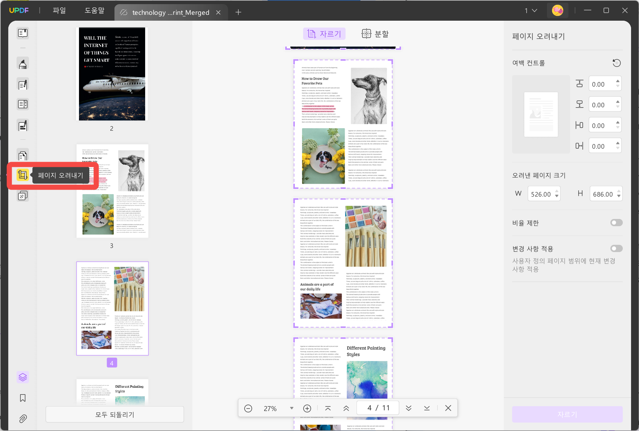Select the Comment highlighter tool
The height and width of the screenshot is (431, 639).
(23, 63)
